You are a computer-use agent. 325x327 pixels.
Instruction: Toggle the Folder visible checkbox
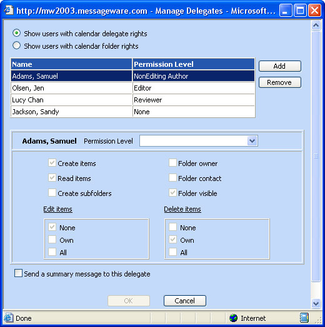coord(172,192)
